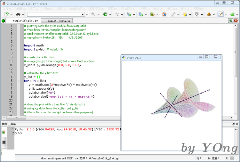
Task: Click the editor vertical scrollbar thumb
Action: tap(236, 53)
